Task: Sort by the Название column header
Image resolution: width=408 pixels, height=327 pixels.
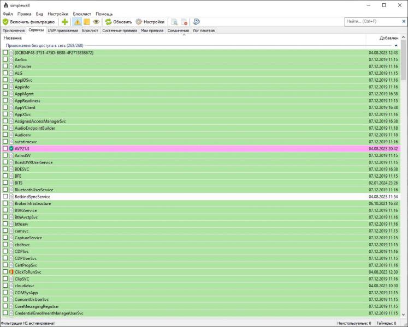Action: 183,38
